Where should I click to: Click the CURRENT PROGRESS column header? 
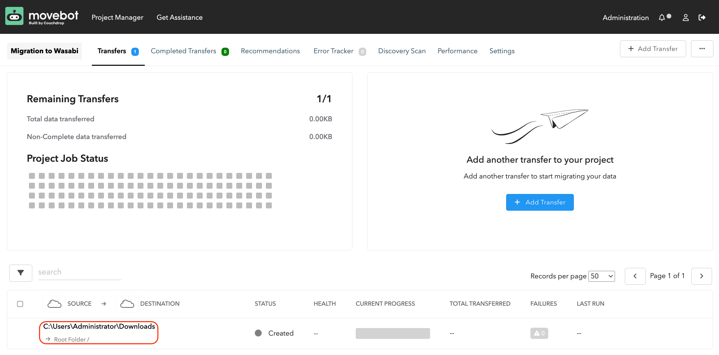(x=385, y=304)
